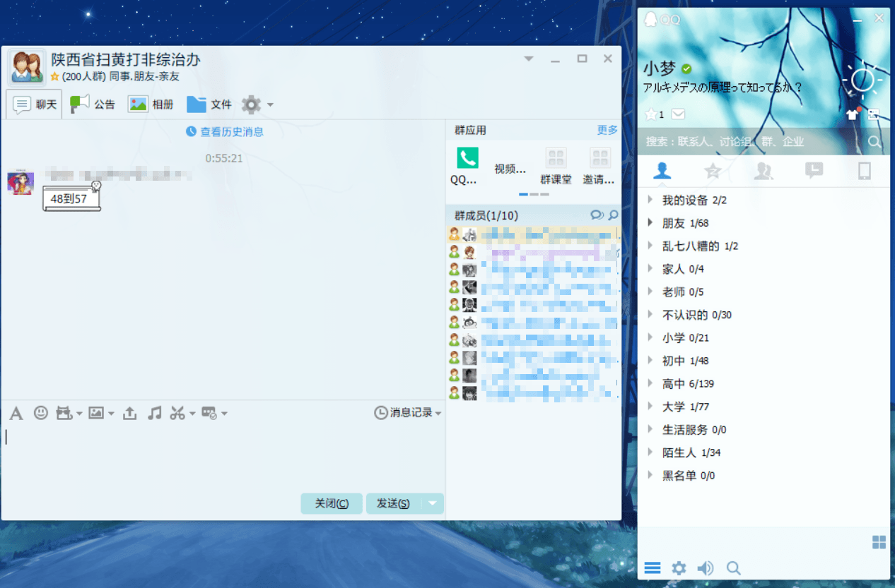Screen dimensions: 895x588
Task: Open the screenshot scissors dropdown arrow
Action: 192,414
